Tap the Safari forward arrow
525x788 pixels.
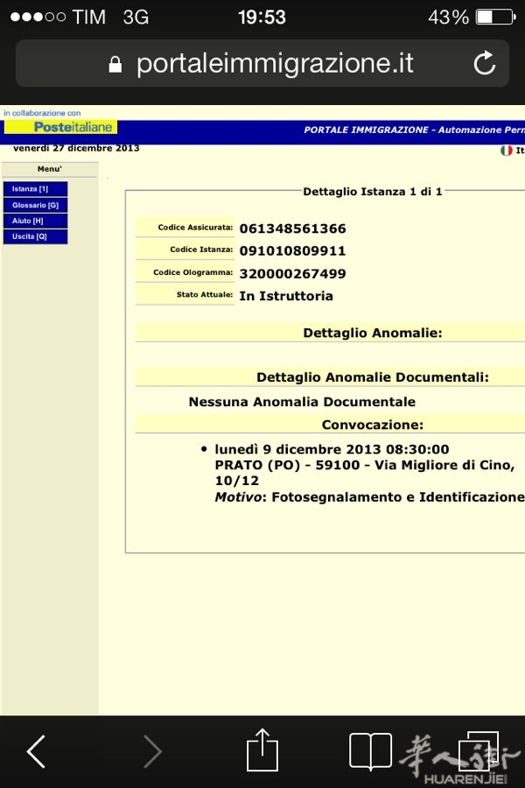point(153,751)
